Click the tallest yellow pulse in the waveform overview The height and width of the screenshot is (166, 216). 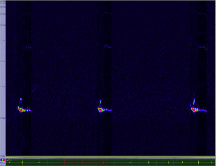click(x=22, y=162)
